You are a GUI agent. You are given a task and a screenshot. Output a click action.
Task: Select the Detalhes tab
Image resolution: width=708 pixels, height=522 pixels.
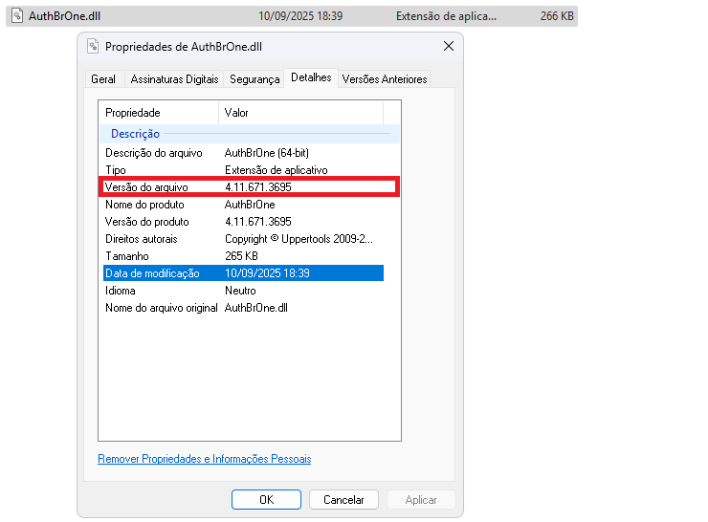click(311, 77)
